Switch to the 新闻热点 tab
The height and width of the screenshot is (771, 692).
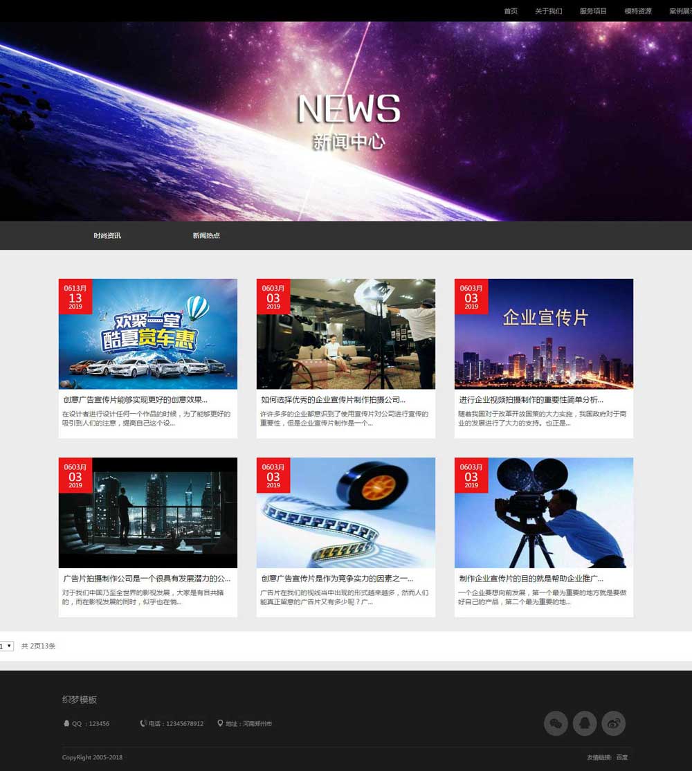point(206,236)
